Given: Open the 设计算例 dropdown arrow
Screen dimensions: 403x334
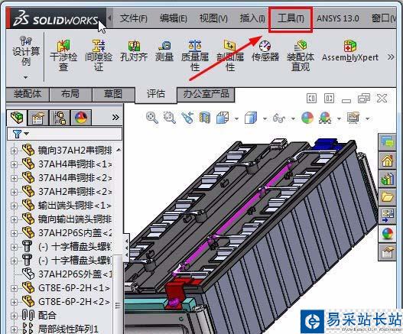Looking at the screenshot, I should pyautogui.click(x=25, y=77).
